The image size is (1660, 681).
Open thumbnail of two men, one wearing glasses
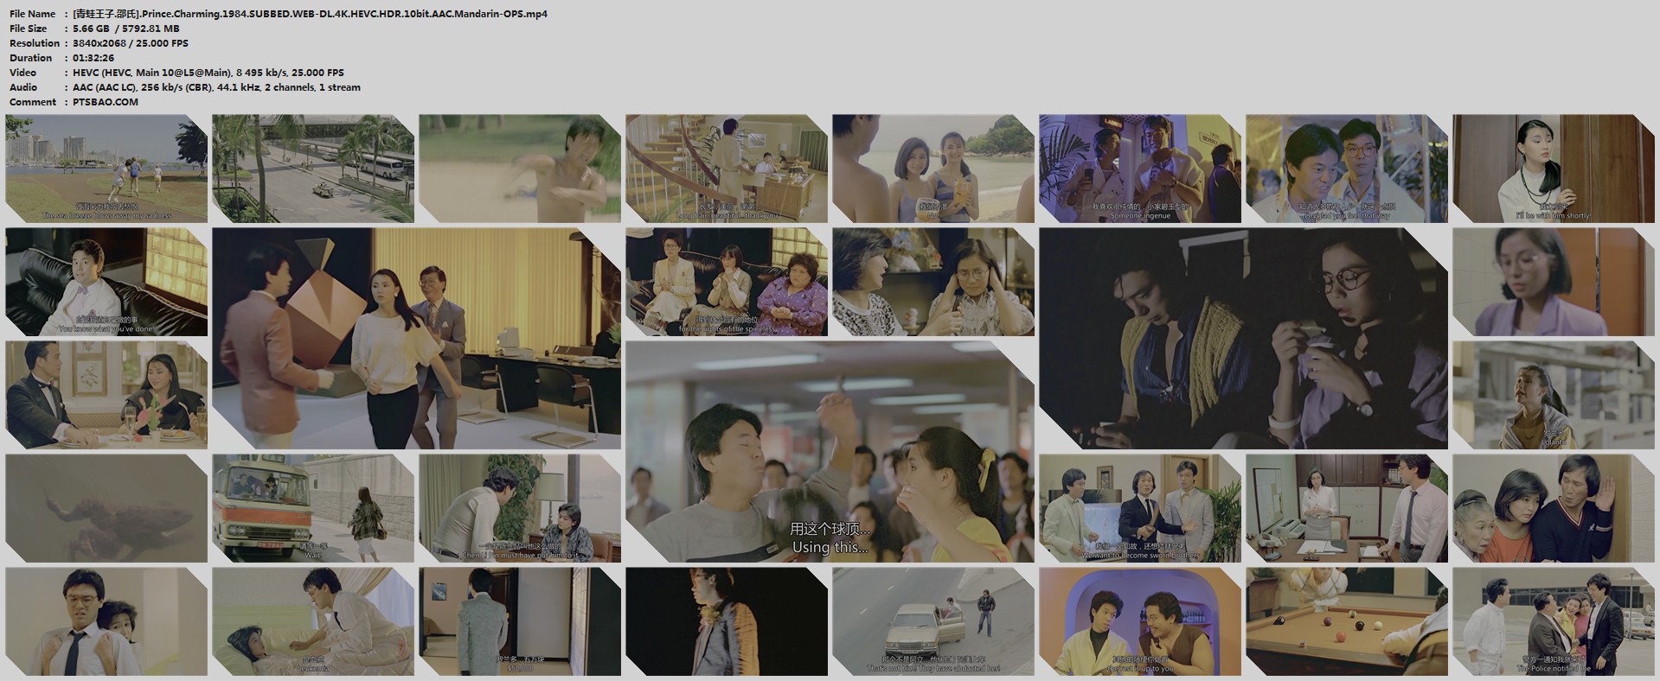click(1347, 169)
